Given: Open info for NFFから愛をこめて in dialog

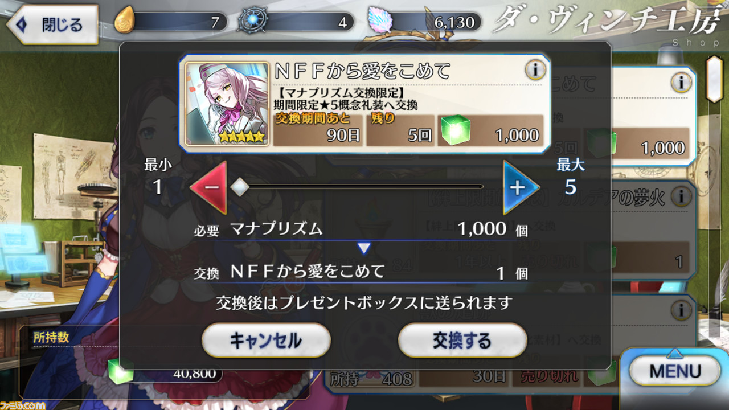Looking at the screenshot, I should (x=534, y=71).
